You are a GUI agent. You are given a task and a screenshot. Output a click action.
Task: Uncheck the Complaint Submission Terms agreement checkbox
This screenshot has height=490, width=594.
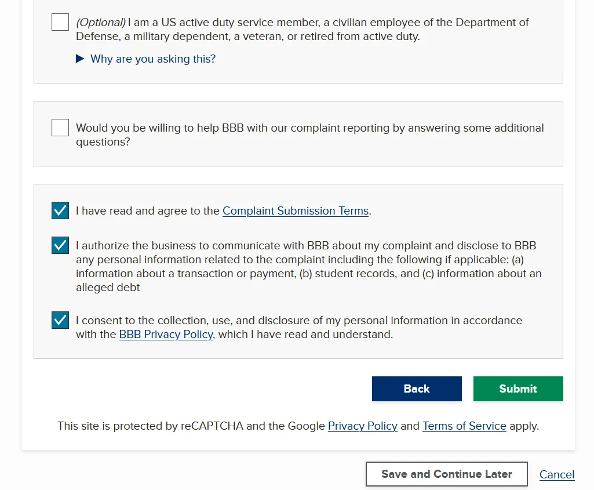pyautogui.click(x=60, y=210)
